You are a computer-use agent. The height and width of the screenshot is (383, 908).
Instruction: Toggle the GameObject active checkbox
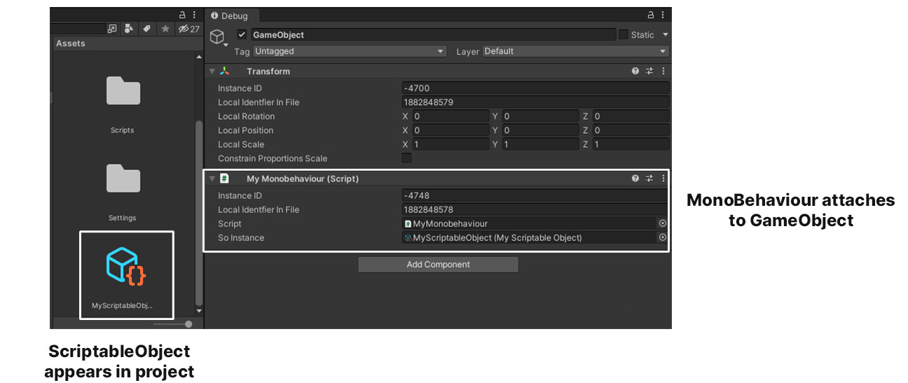click(242, 34)
